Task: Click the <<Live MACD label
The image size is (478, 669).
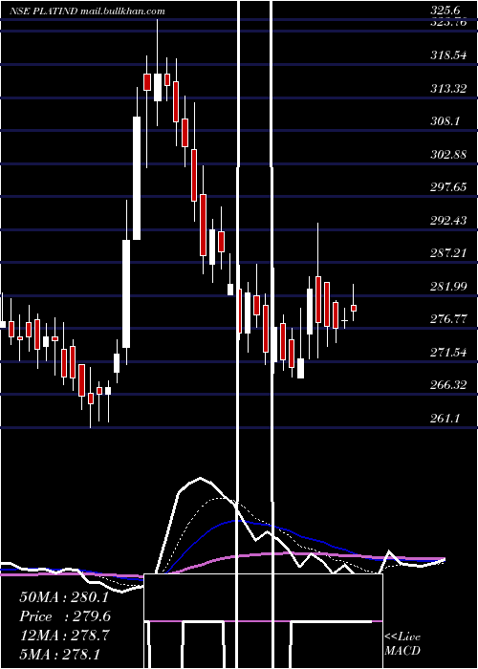Action: [x=402, y=644]
